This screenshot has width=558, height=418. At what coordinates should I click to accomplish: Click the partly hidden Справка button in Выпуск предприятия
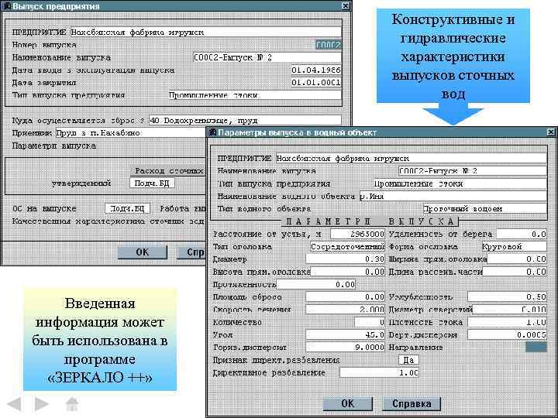pos(191,252)
